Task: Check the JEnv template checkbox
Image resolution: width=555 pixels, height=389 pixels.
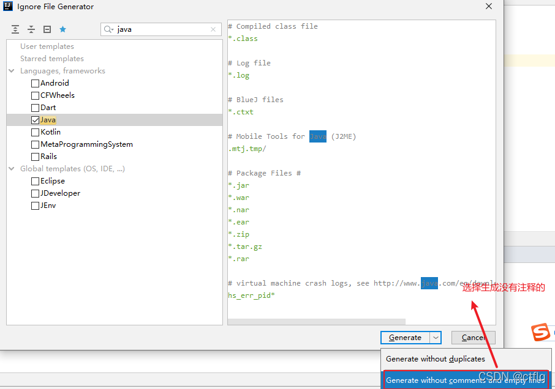Action: 35,206
